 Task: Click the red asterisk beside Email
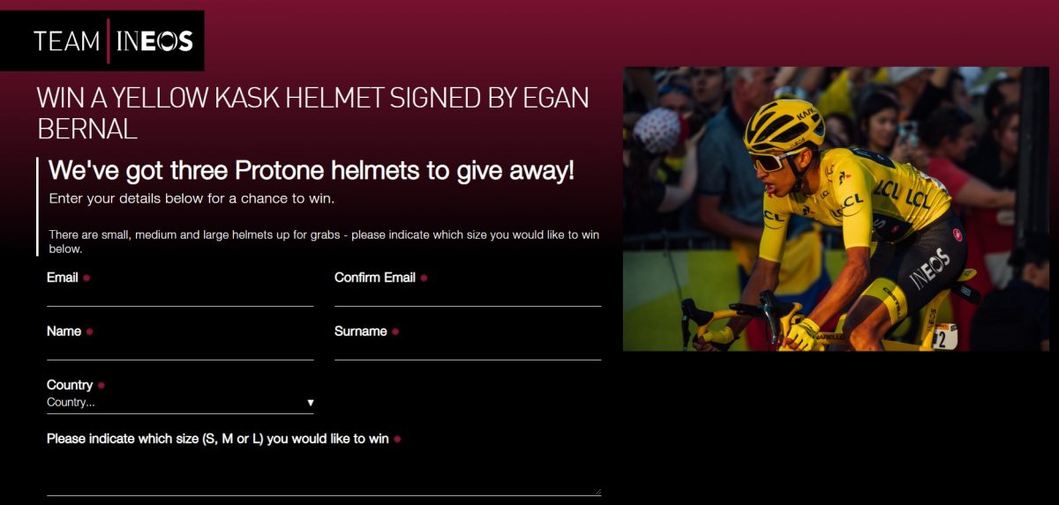tap(86, 278)
